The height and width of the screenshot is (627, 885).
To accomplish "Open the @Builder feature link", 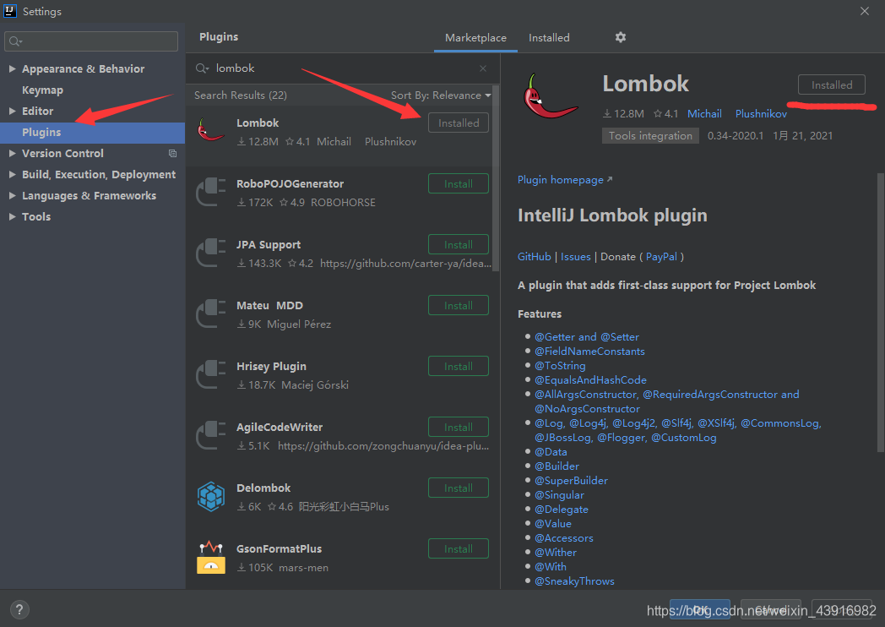I will click(557, 466).
